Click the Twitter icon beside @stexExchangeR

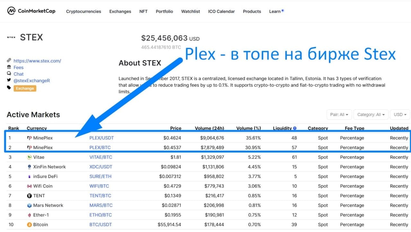click(9, 81)
